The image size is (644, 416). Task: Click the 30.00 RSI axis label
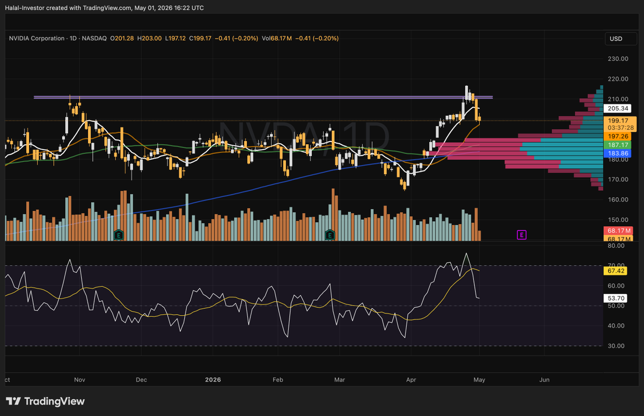tap(617, 346)
